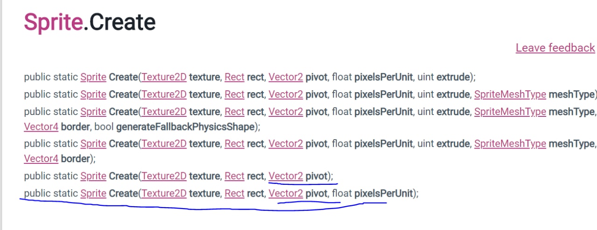This screenshot has width=597, height=230.
Task: Click Sprite link in last underlined overload
Action: pos(93,193)
